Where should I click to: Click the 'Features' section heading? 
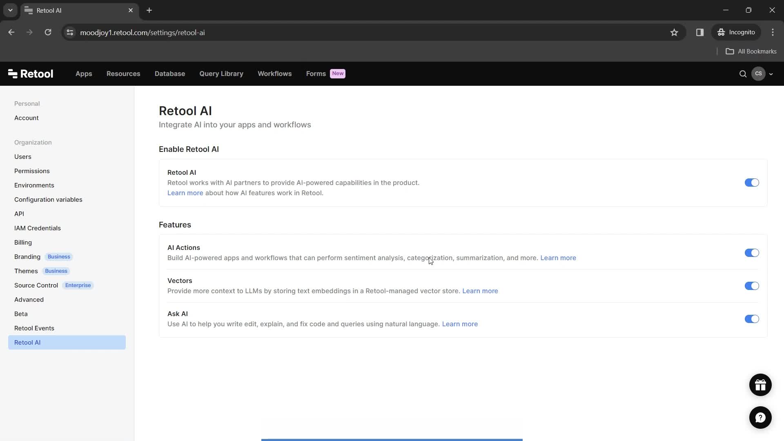(x=175, y=225)
